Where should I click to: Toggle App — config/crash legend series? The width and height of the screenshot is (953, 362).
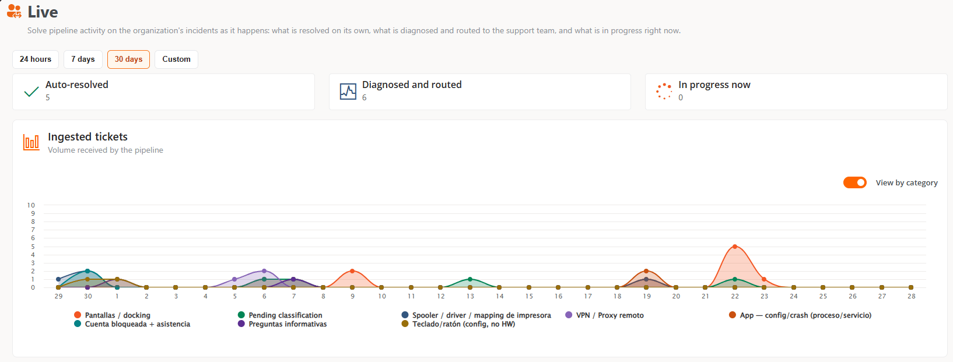click(800, 315)
